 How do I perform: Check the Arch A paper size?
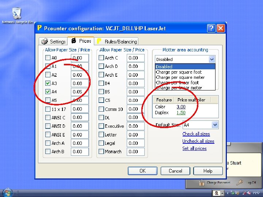tap(48, 143)
